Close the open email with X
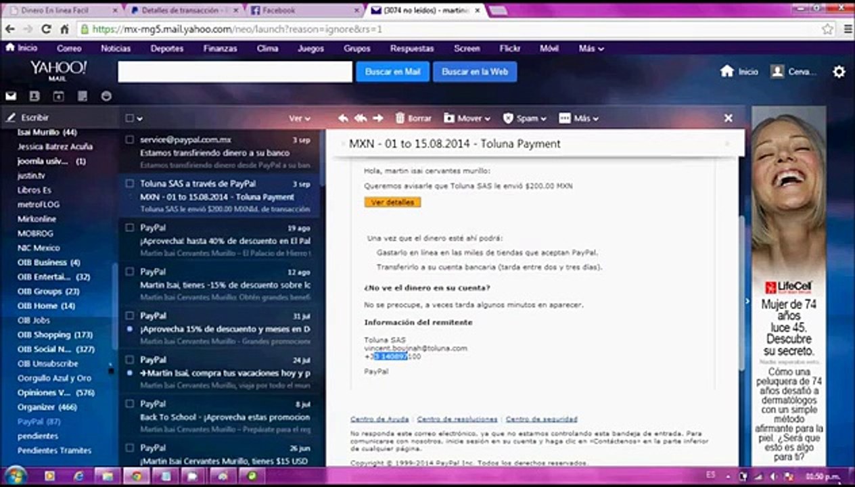Image resolution: width=855 pixels, height=487 pixels. tap(729, 118)
